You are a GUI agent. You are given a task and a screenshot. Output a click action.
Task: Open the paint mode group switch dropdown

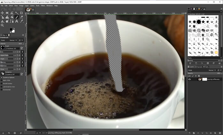[x=21, y=40]
